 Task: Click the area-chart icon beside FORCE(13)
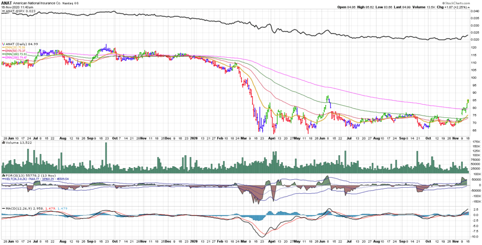(x=3, y=176)
